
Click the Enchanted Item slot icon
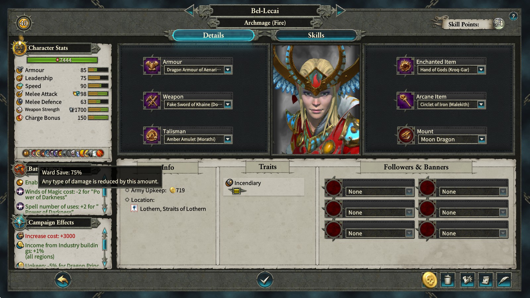(x=405, y=66)
